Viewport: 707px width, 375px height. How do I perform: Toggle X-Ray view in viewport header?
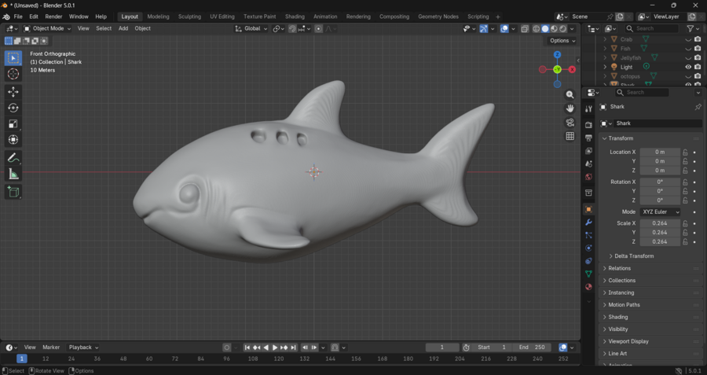point(525,29)
